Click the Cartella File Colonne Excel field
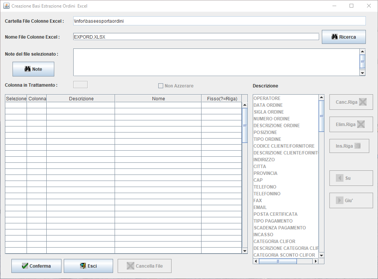The image size is (378, 279). [219, 21]
